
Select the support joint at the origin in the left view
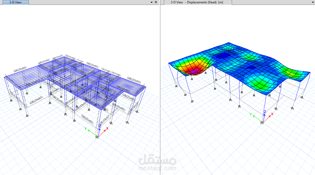tap(97, 138)
